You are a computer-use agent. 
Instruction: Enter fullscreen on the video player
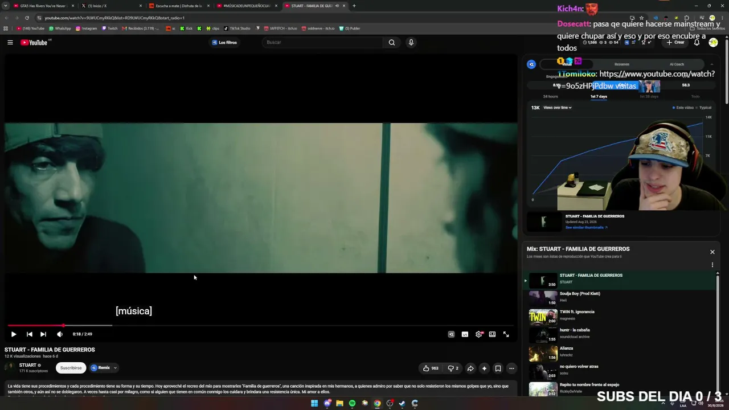506,334
